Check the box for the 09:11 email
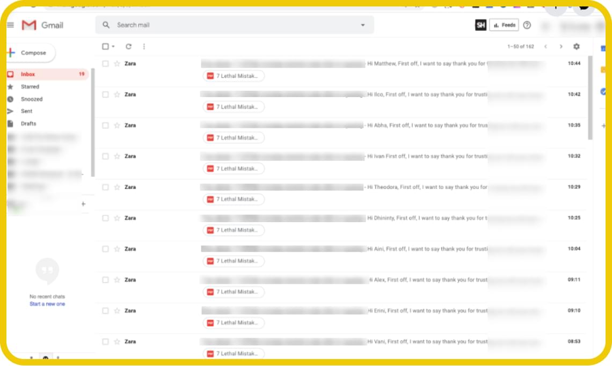Screen dimensions: 612x366 [x=105, y=280]
